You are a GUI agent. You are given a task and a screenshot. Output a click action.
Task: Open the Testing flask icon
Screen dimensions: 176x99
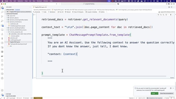pyautogui.click(x=2, y=34)
